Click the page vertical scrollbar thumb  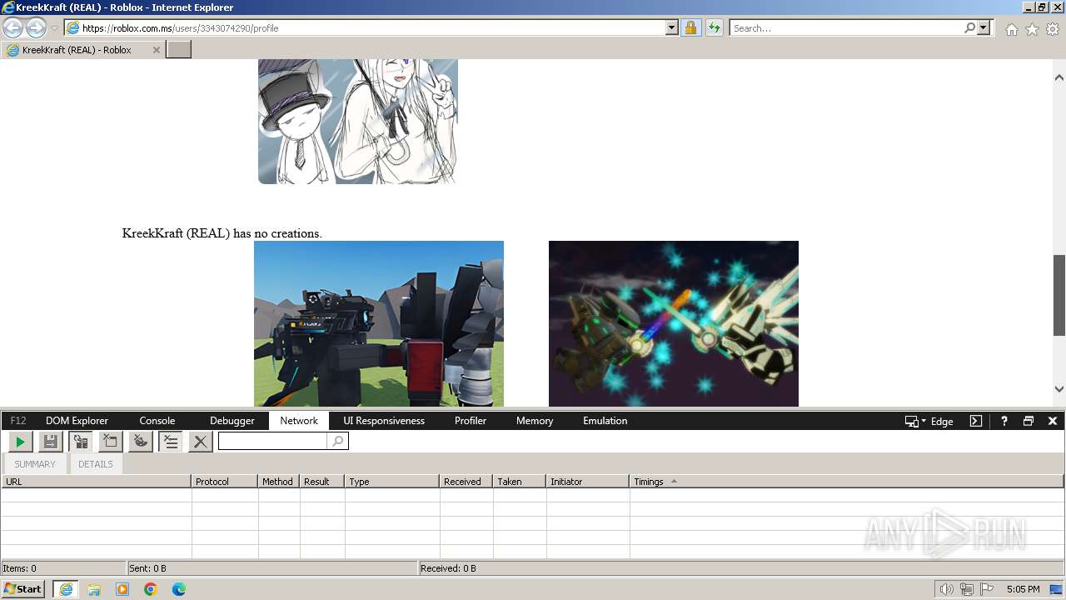(1059, 296)
